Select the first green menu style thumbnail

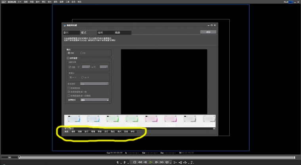112,119
